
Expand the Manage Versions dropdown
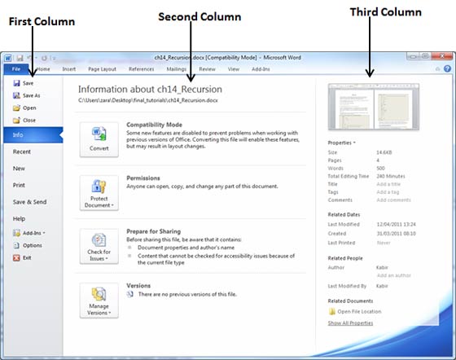[99, 301]
